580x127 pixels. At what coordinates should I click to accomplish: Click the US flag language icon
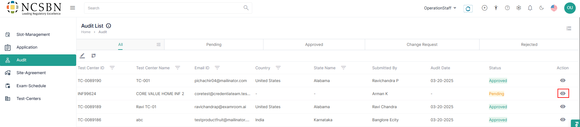554,8
